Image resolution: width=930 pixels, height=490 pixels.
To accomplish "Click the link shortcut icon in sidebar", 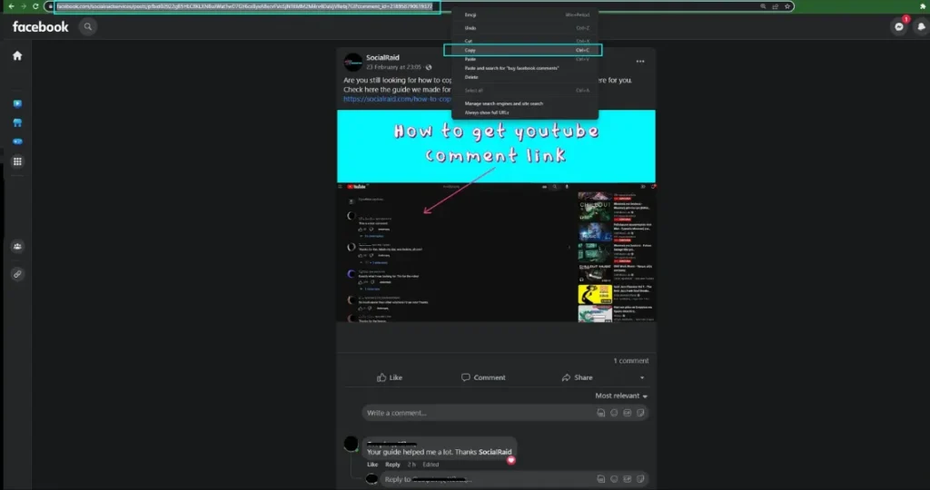I will point(17,274).
